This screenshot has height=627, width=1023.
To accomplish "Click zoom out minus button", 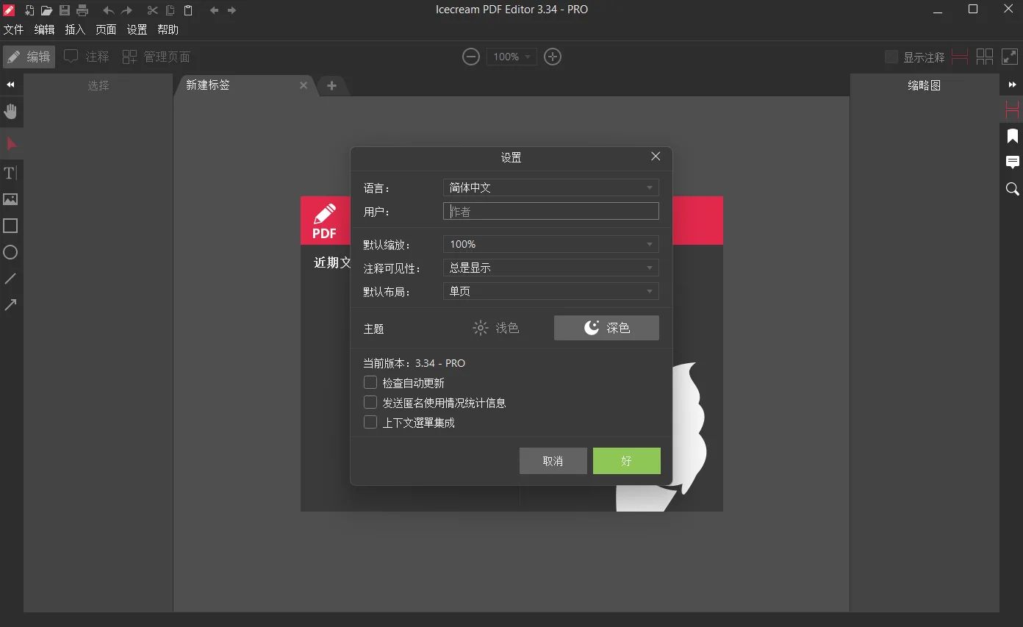I will [471, 57].
